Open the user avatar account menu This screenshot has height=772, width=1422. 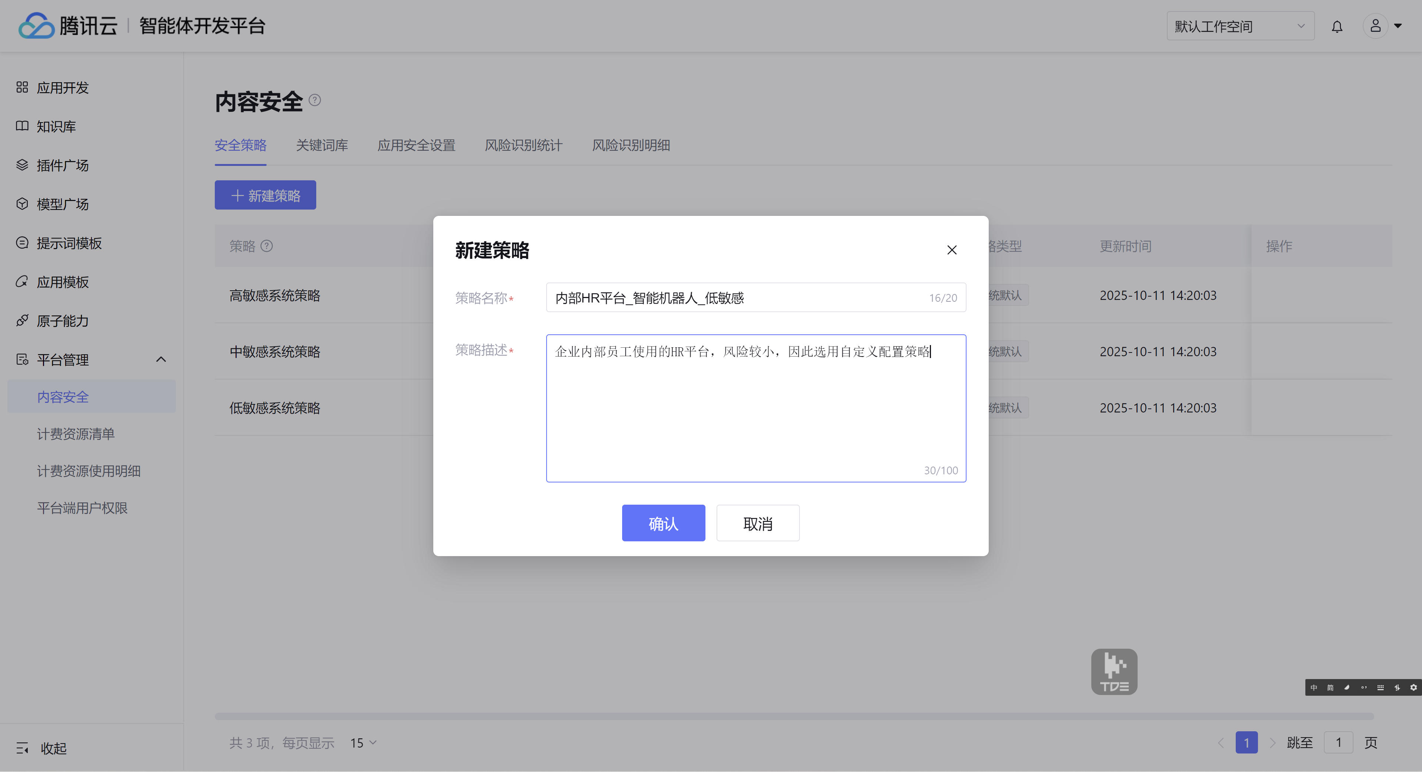tap(1376, 26)
